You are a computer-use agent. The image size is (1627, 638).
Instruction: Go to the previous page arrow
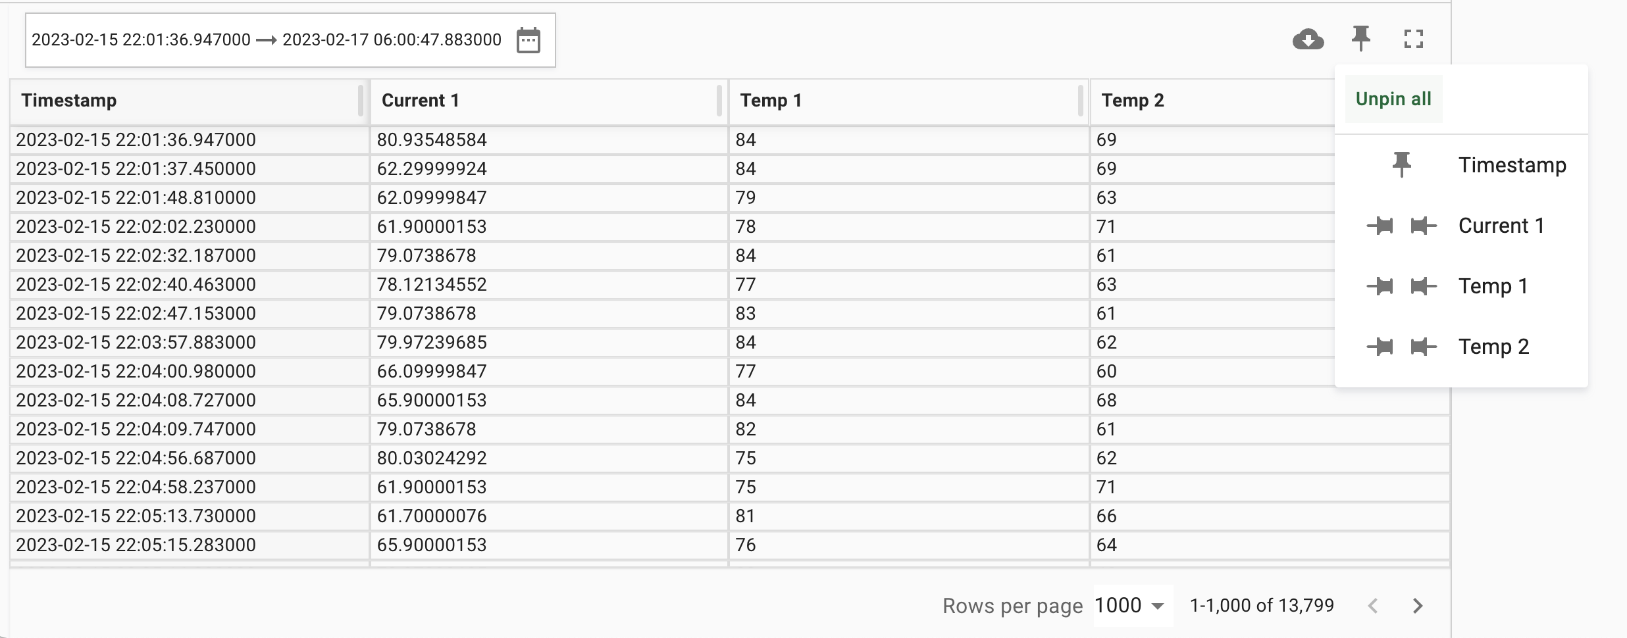1373,606
